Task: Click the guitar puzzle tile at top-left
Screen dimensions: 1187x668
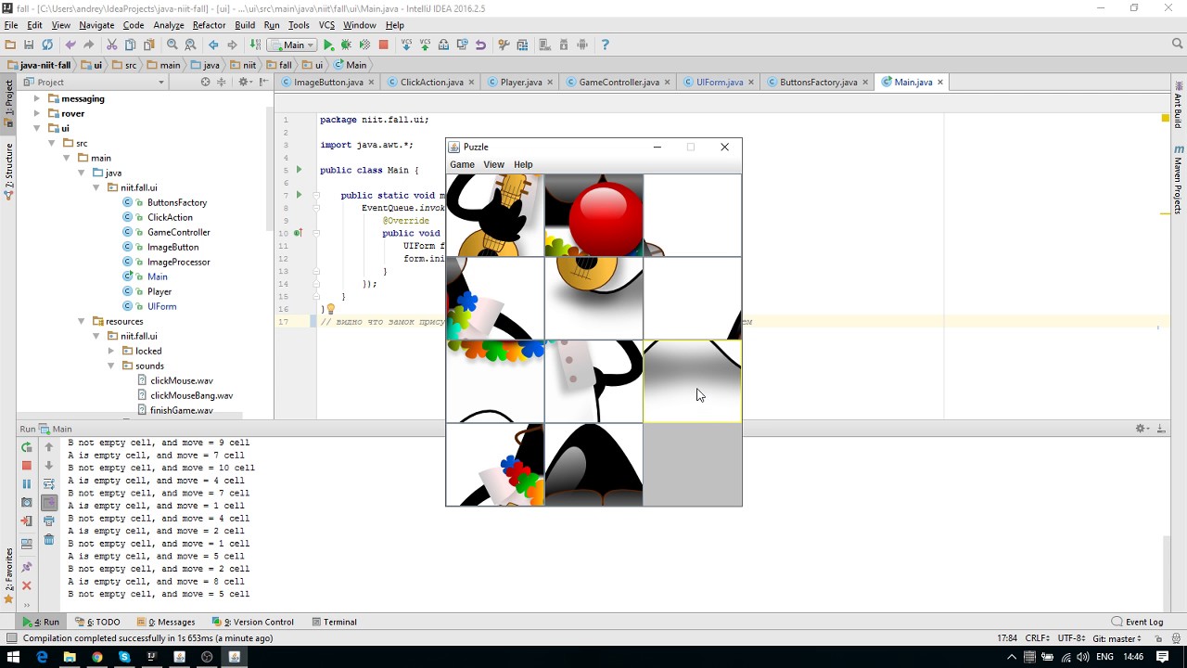Action: pos(494,215)
